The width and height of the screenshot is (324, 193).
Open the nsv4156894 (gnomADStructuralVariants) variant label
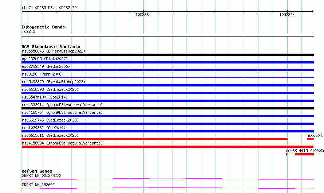coord(62,143)
